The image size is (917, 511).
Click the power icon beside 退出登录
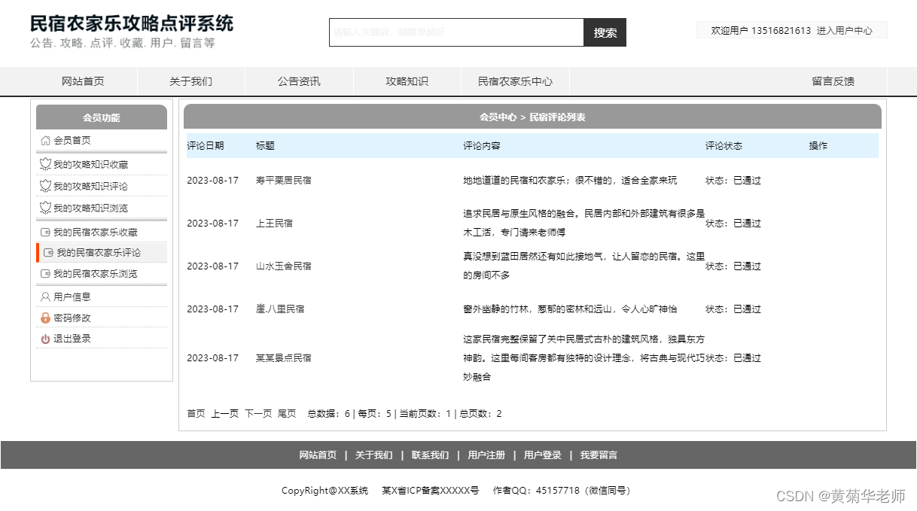[x=44, y=337]
